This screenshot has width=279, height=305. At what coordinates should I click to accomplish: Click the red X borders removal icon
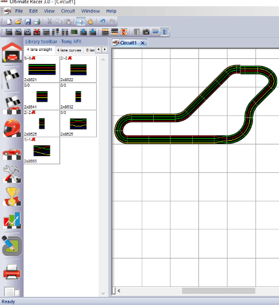coord(124,32)
